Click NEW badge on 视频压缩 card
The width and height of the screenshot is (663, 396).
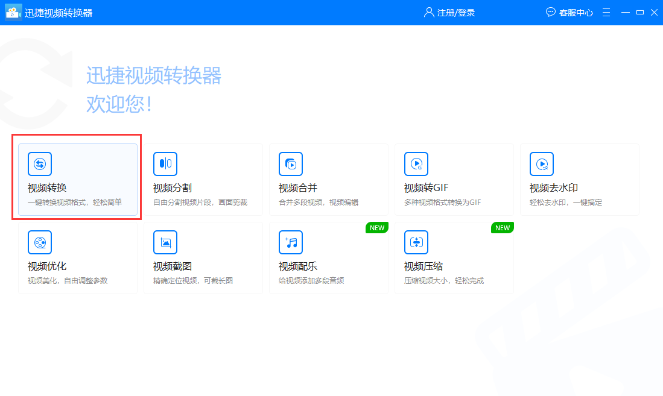pyautogui.click(x=503, y=228)
